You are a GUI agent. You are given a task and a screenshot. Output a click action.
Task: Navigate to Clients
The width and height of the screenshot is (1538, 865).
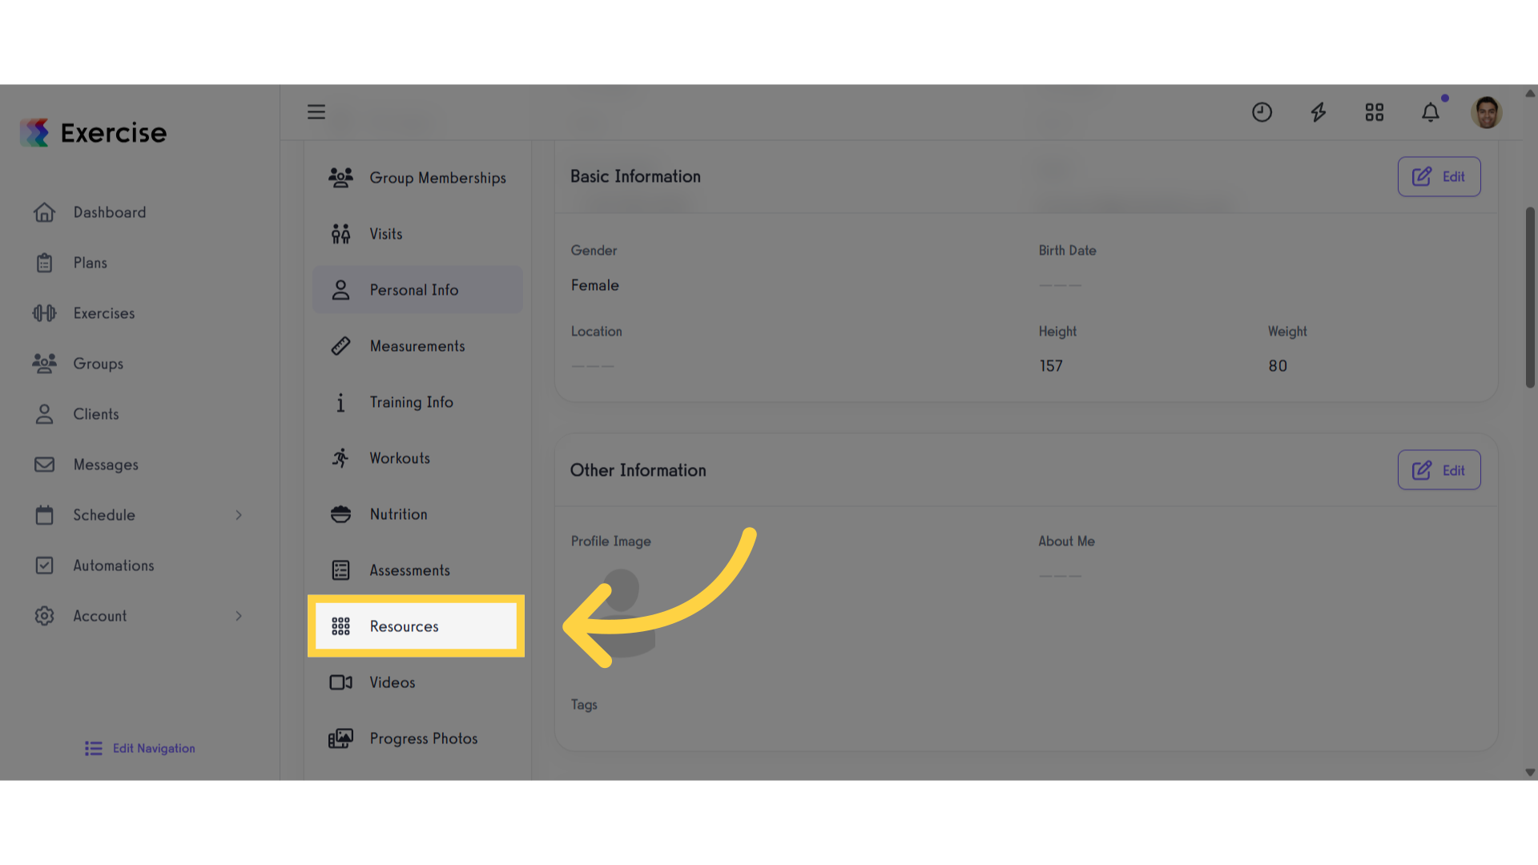click(x=96, y=414)
